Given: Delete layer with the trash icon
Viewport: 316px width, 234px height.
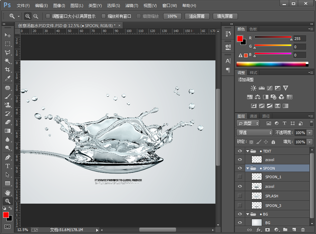Looking at the screenshot, I should [303, 229].
